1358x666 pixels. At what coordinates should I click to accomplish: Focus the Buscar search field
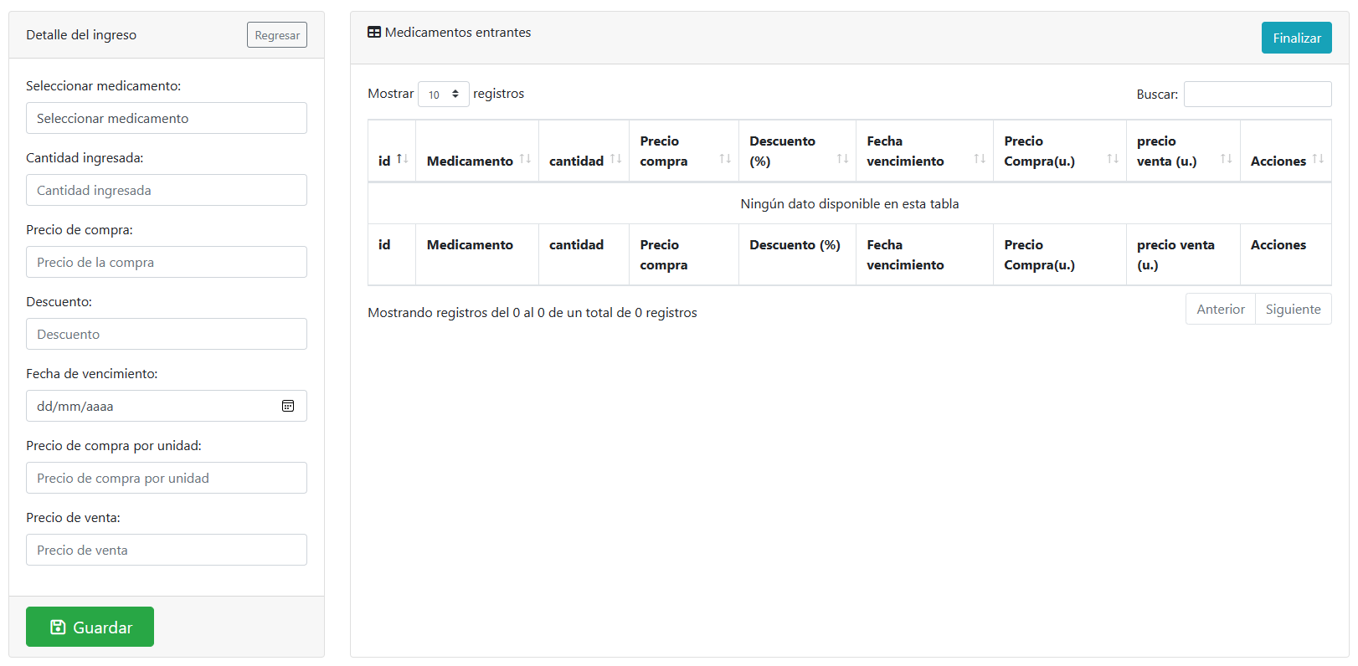tap(1258, 94)
